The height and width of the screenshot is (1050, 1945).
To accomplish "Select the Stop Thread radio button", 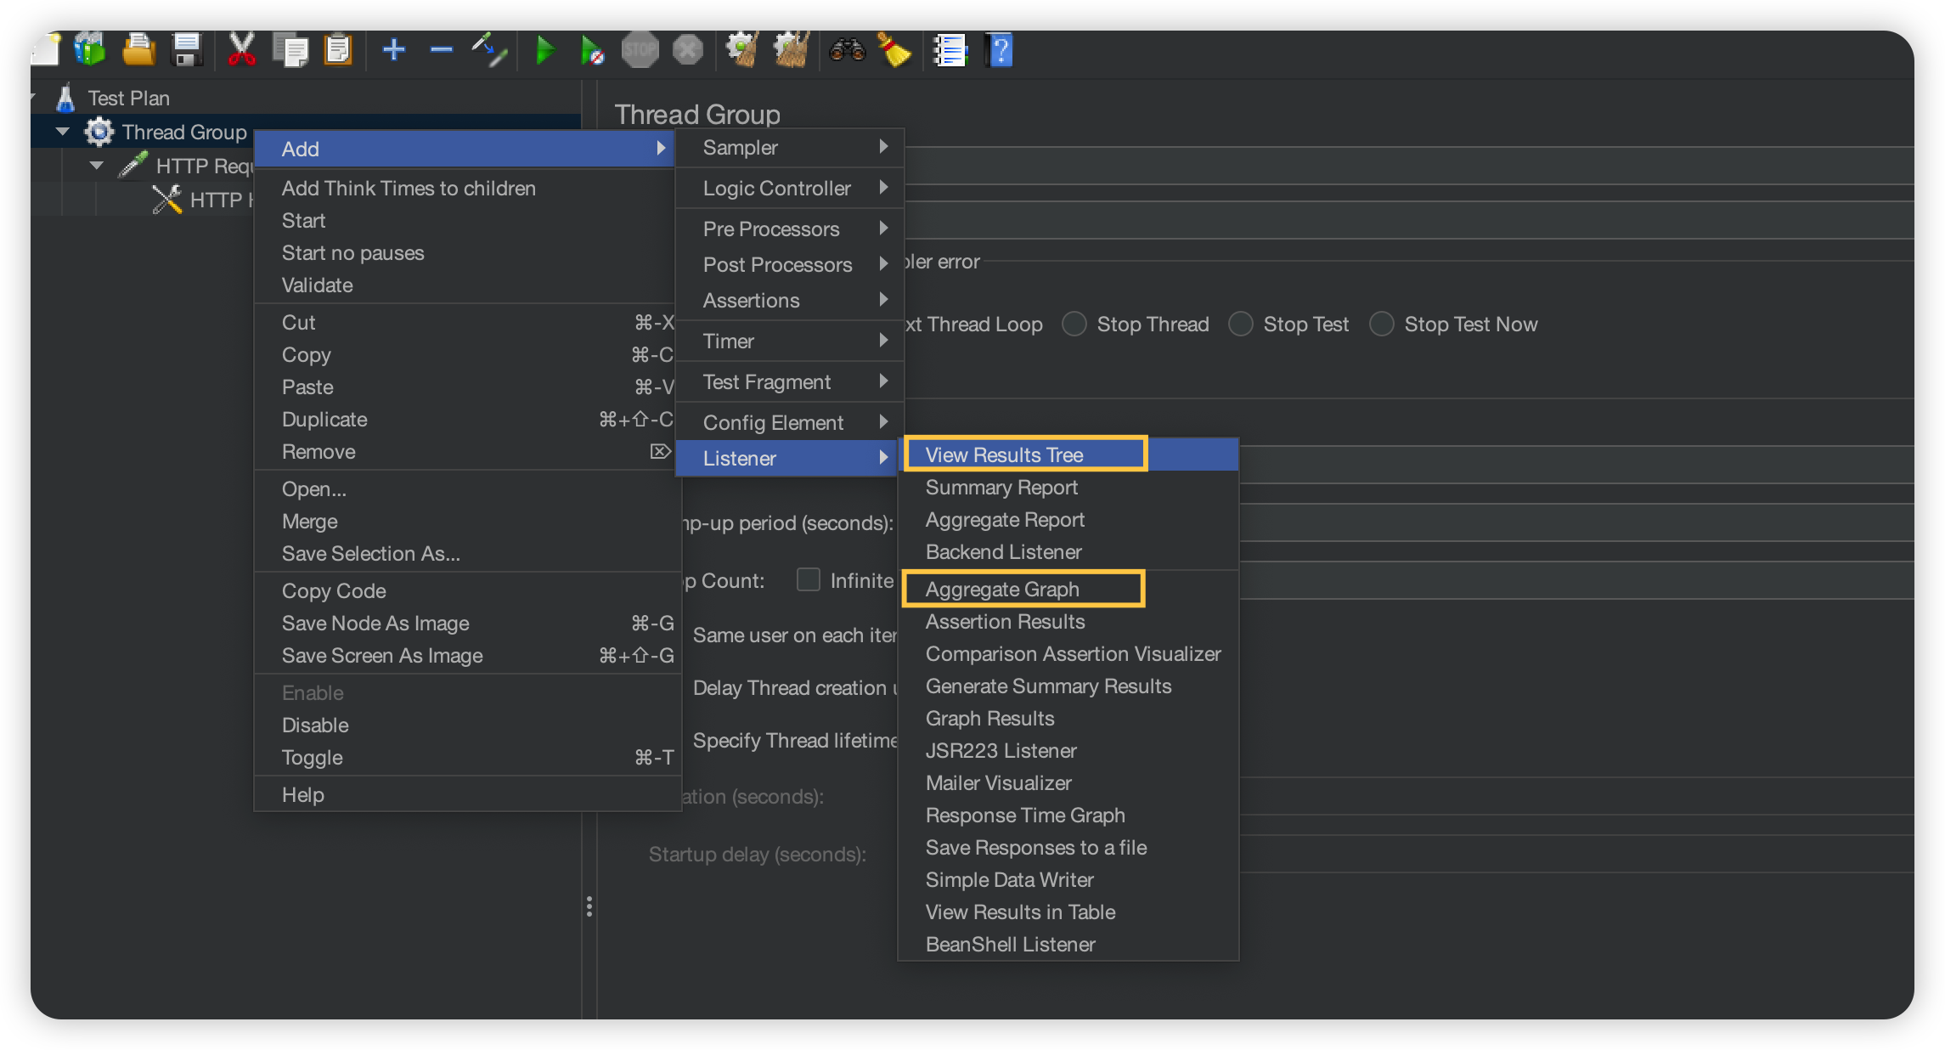I will (1074, 324).
